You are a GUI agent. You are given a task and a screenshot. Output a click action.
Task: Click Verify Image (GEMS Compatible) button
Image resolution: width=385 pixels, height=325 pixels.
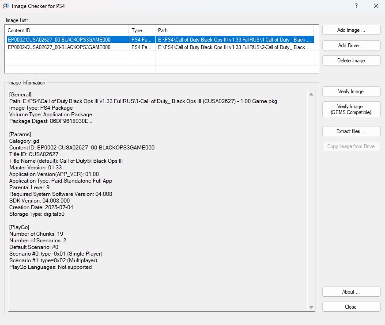click(x=351, y=109)
